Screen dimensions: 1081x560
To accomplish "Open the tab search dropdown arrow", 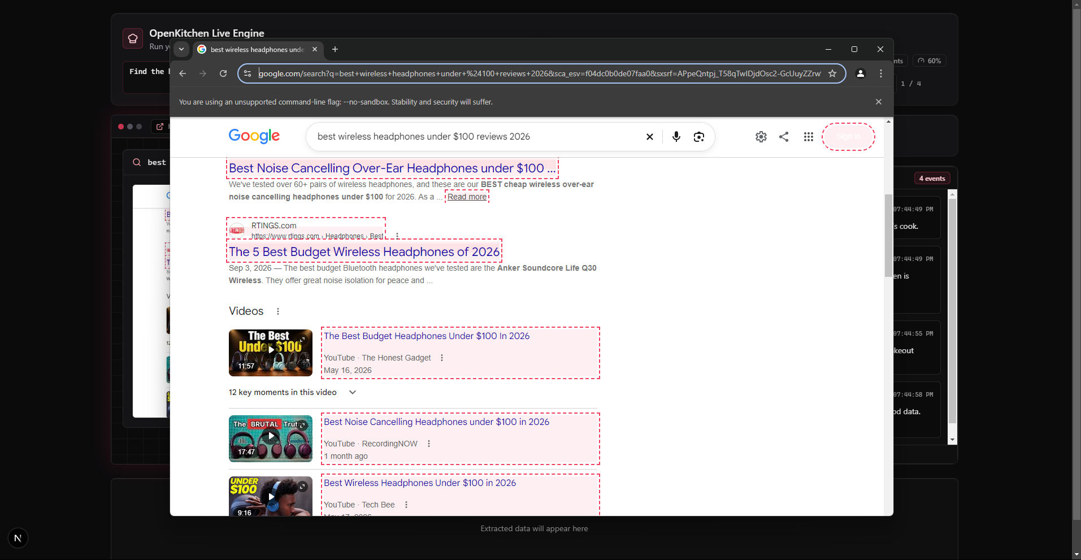I will click(x=181, y=49).
